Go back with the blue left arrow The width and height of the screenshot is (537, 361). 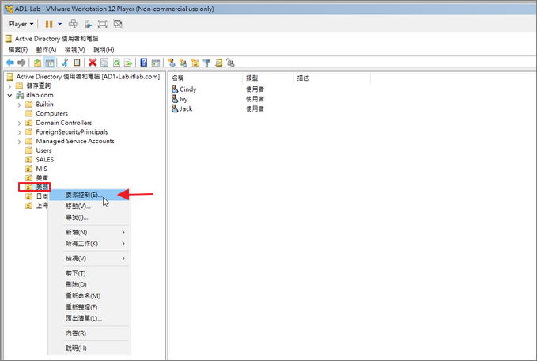(x=10, y=63)
